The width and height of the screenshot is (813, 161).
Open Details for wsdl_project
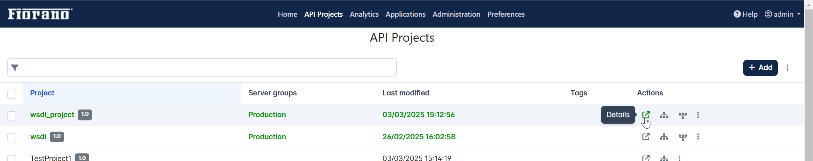pos(646,115)
